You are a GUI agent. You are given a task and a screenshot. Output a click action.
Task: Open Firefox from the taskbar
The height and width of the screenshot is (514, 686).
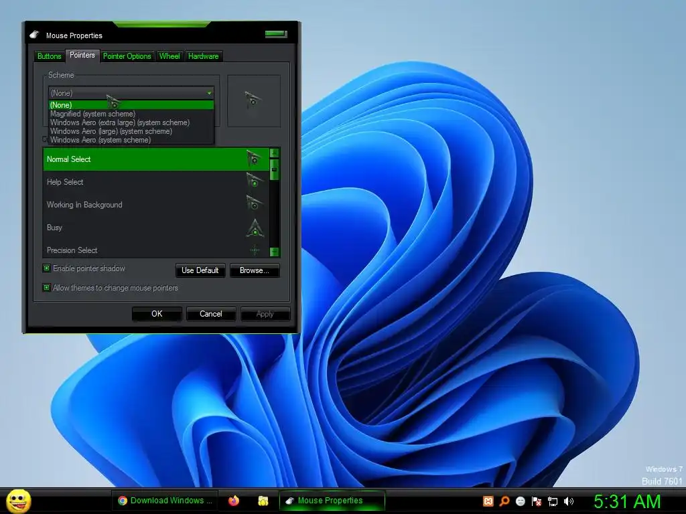(x=234, y=501)
